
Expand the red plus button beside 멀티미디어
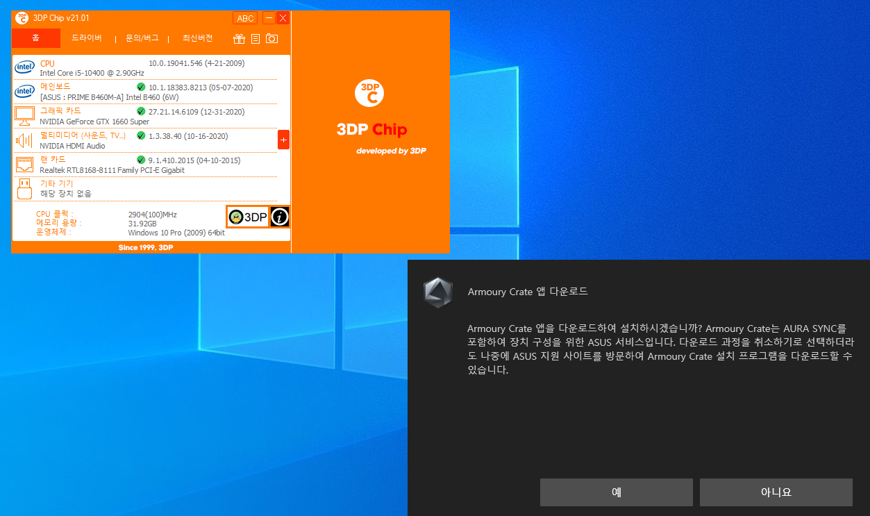283,140
